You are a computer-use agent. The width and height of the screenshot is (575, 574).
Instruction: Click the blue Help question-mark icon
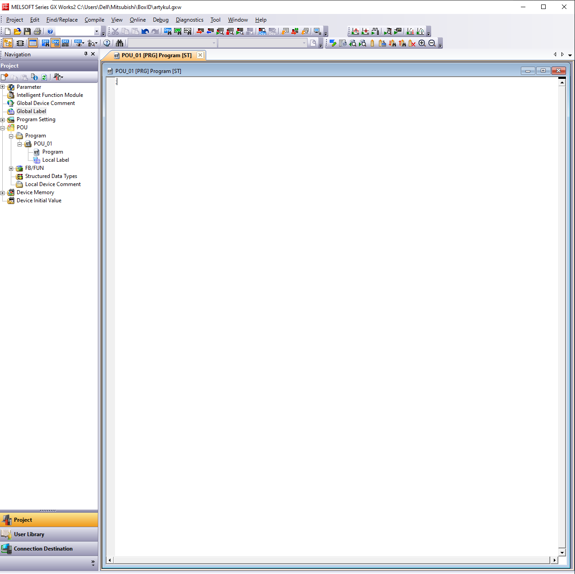tap(50, 32)
